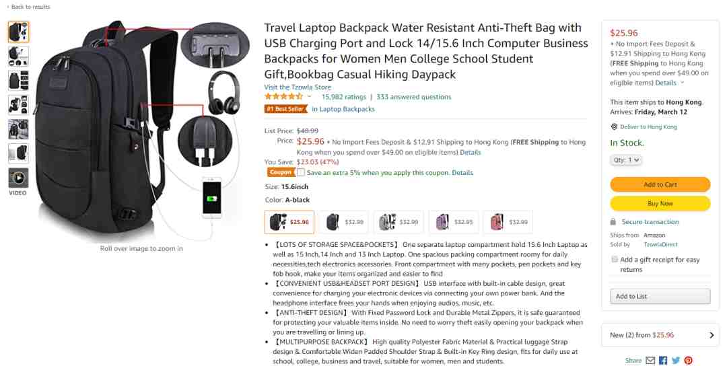
Task: Share via the email envelope icon
Action: 650,361
